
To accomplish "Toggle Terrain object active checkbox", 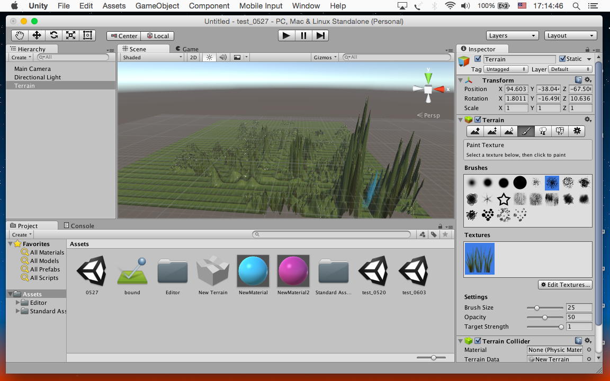I will coord(478,59).
